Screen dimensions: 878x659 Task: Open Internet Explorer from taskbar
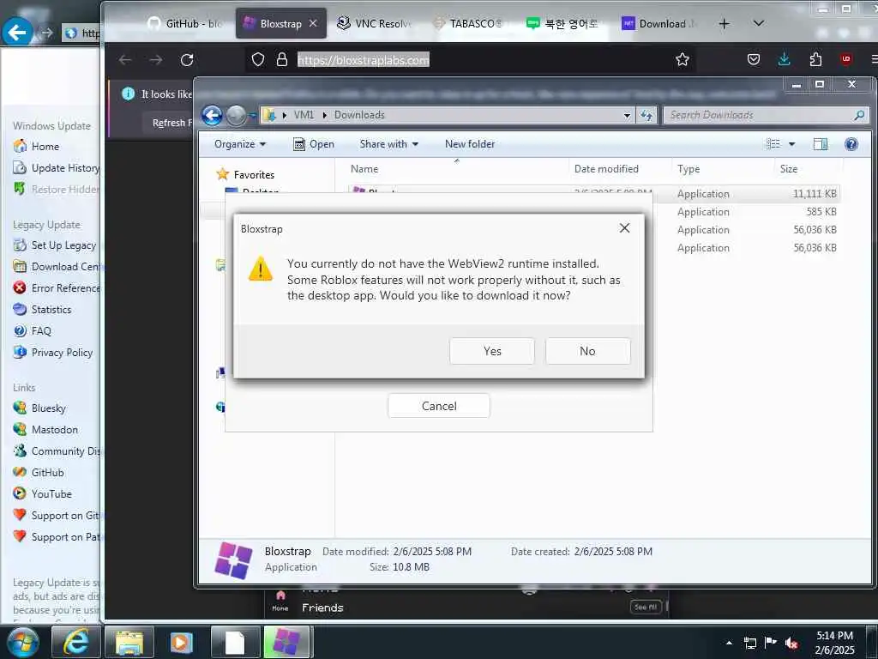click(x=75, y=642)
